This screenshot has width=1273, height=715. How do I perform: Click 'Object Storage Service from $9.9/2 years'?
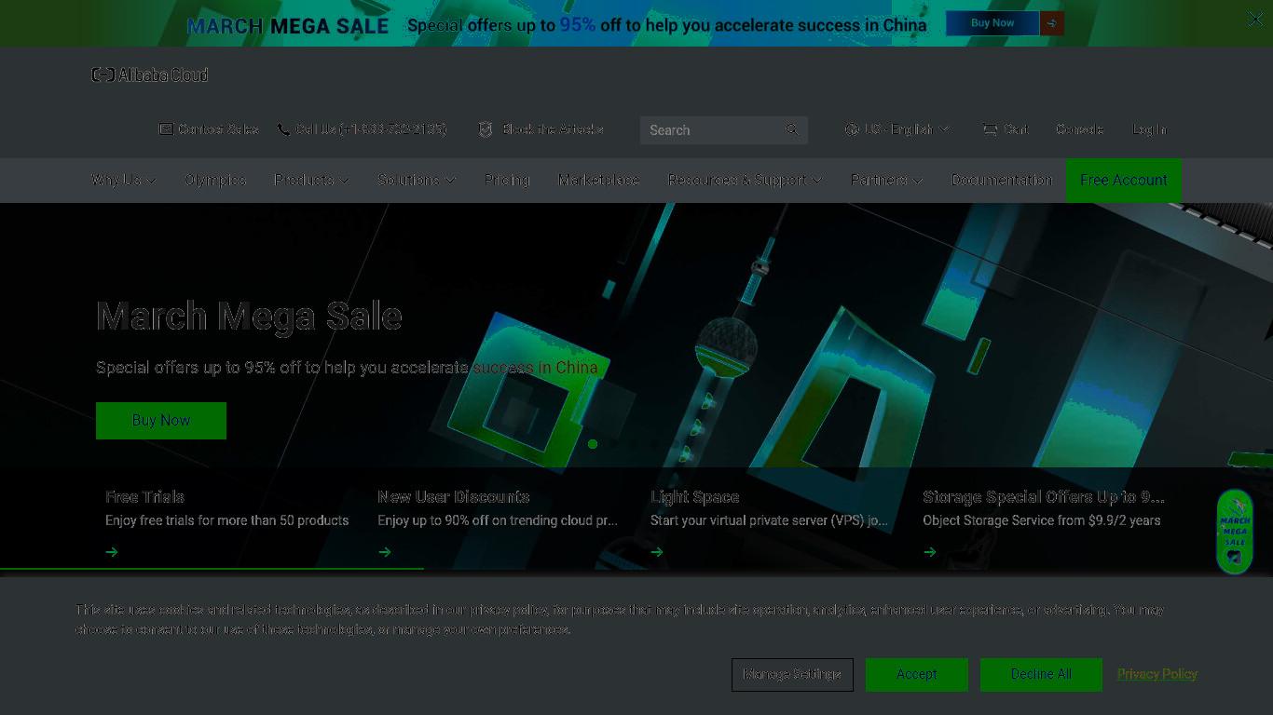[x=1042, y=520]
